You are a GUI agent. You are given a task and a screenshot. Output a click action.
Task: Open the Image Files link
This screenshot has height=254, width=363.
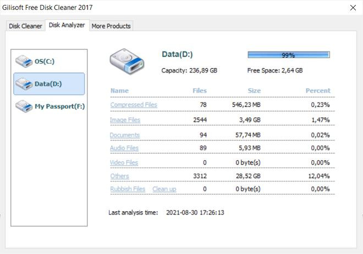point(125,120)
